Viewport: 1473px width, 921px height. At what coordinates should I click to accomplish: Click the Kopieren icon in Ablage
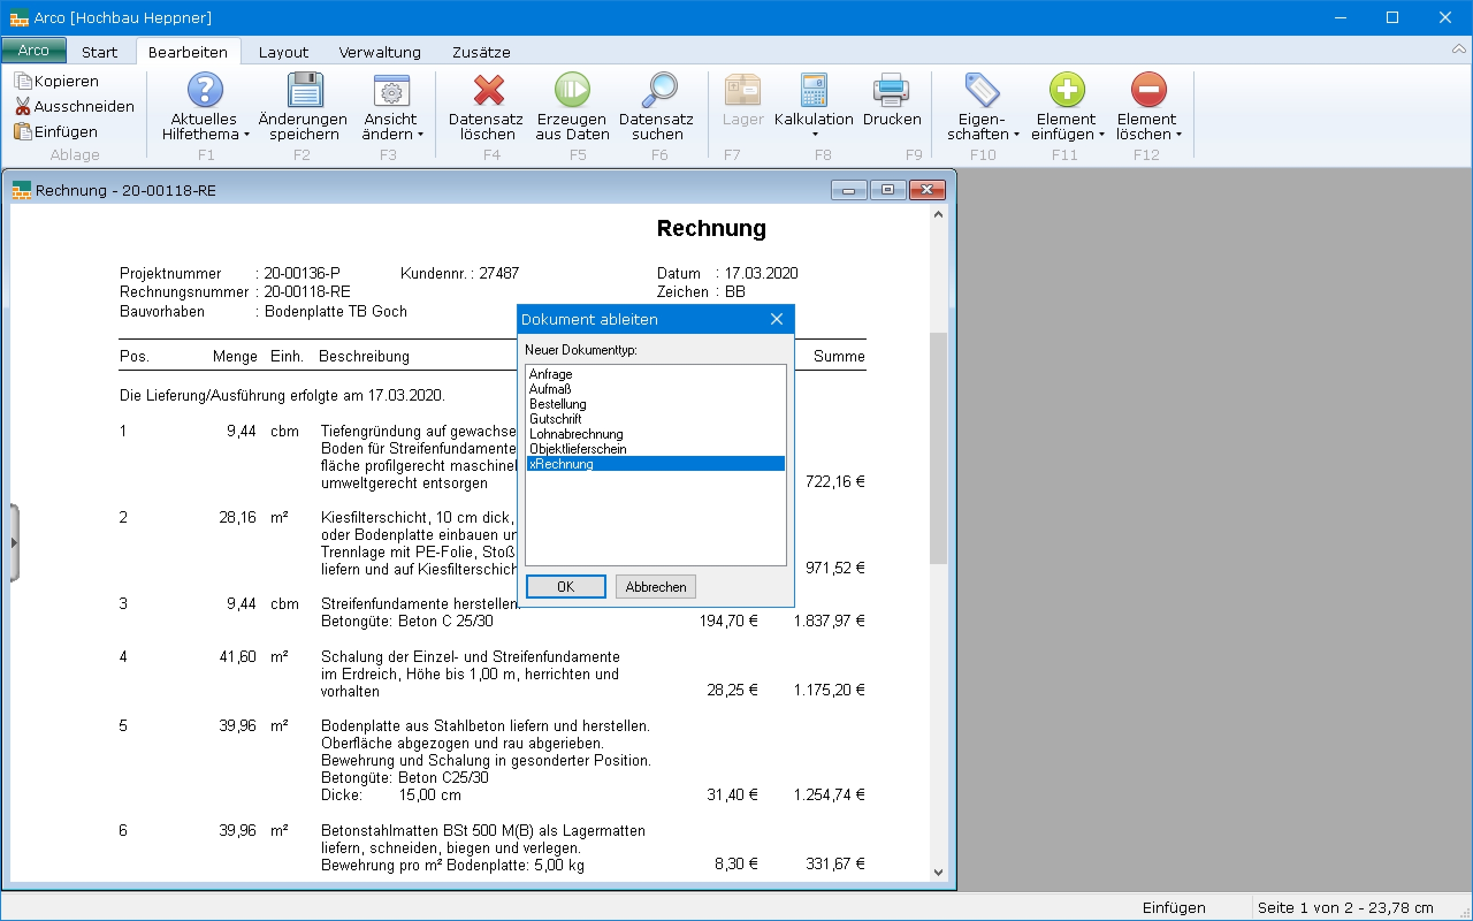22,81
